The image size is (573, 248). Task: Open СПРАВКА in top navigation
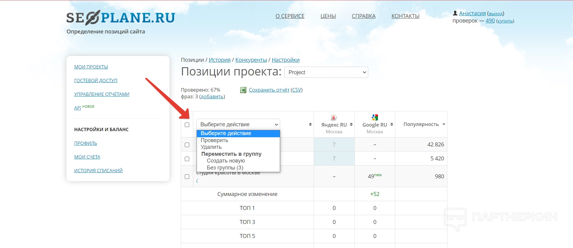point(364,16)
